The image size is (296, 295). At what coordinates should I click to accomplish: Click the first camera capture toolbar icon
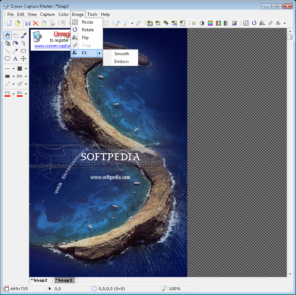[x=150, y=23]
